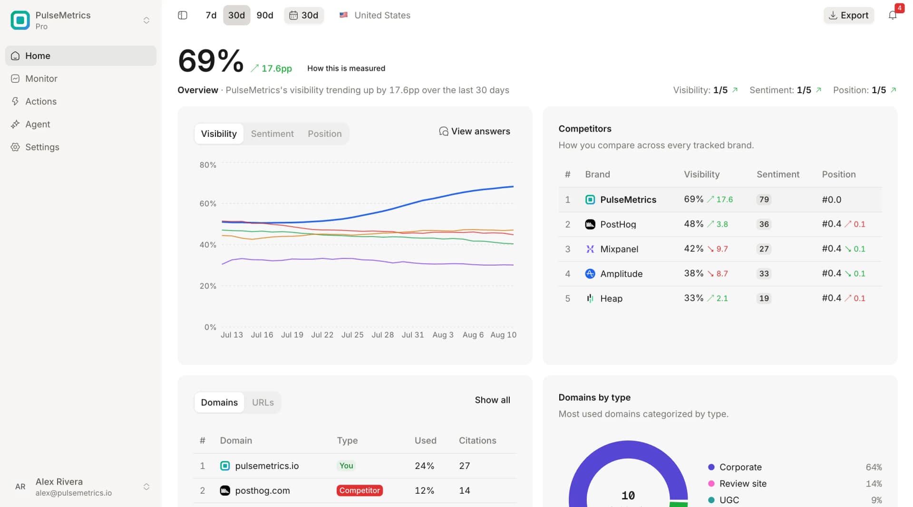Screen dimensions: 913x507
Task: Click the Visibility: 1/5 link
Action: pos(705,90)
